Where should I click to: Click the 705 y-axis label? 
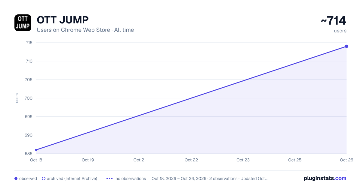[x=29, y=79]
